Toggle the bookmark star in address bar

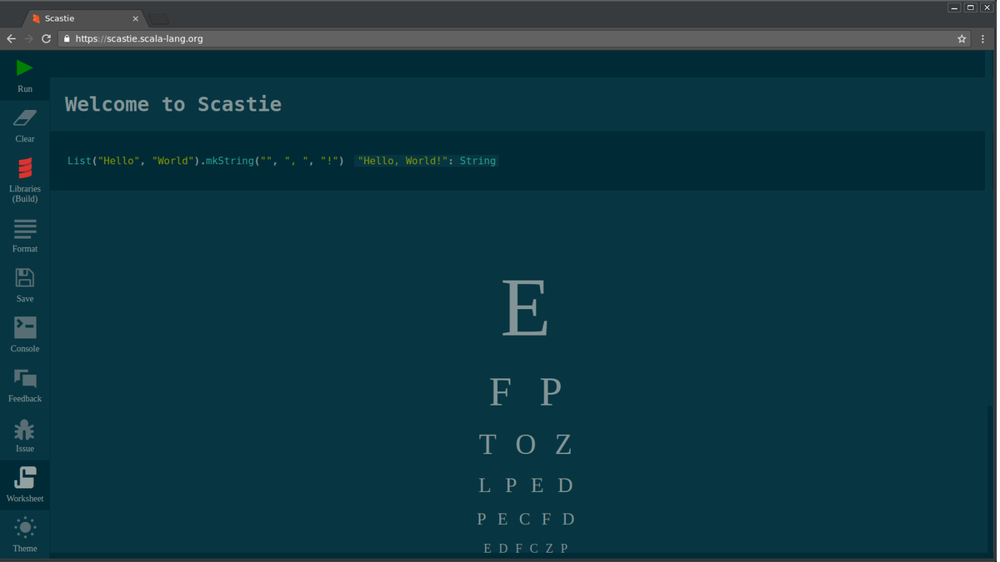[962, 38]
